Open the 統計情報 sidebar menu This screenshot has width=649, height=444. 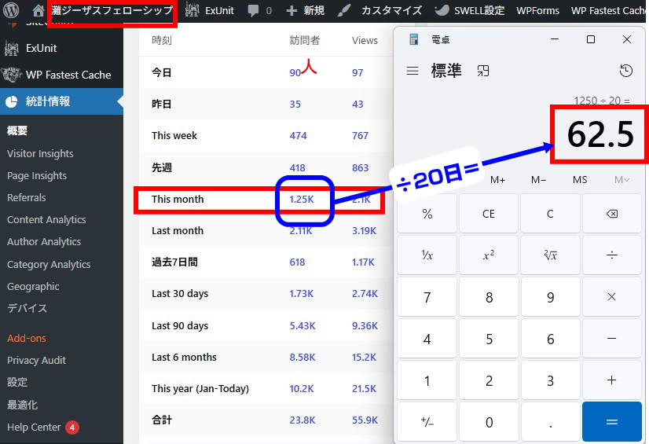pos(49,101)
